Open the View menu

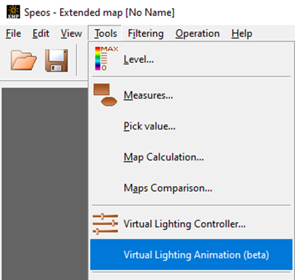[x=72, y=33]
